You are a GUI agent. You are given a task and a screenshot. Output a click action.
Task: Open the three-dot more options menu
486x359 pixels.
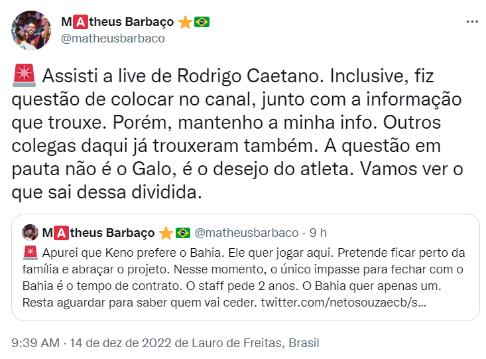click(x=471, y=22)
